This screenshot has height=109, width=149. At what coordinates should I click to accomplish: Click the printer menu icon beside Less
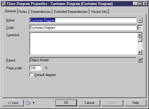[x=28, y=103]
